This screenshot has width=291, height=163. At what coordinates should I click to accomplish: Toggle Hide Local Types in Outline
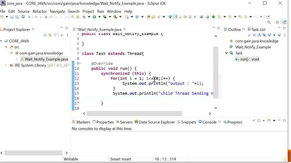279,35
